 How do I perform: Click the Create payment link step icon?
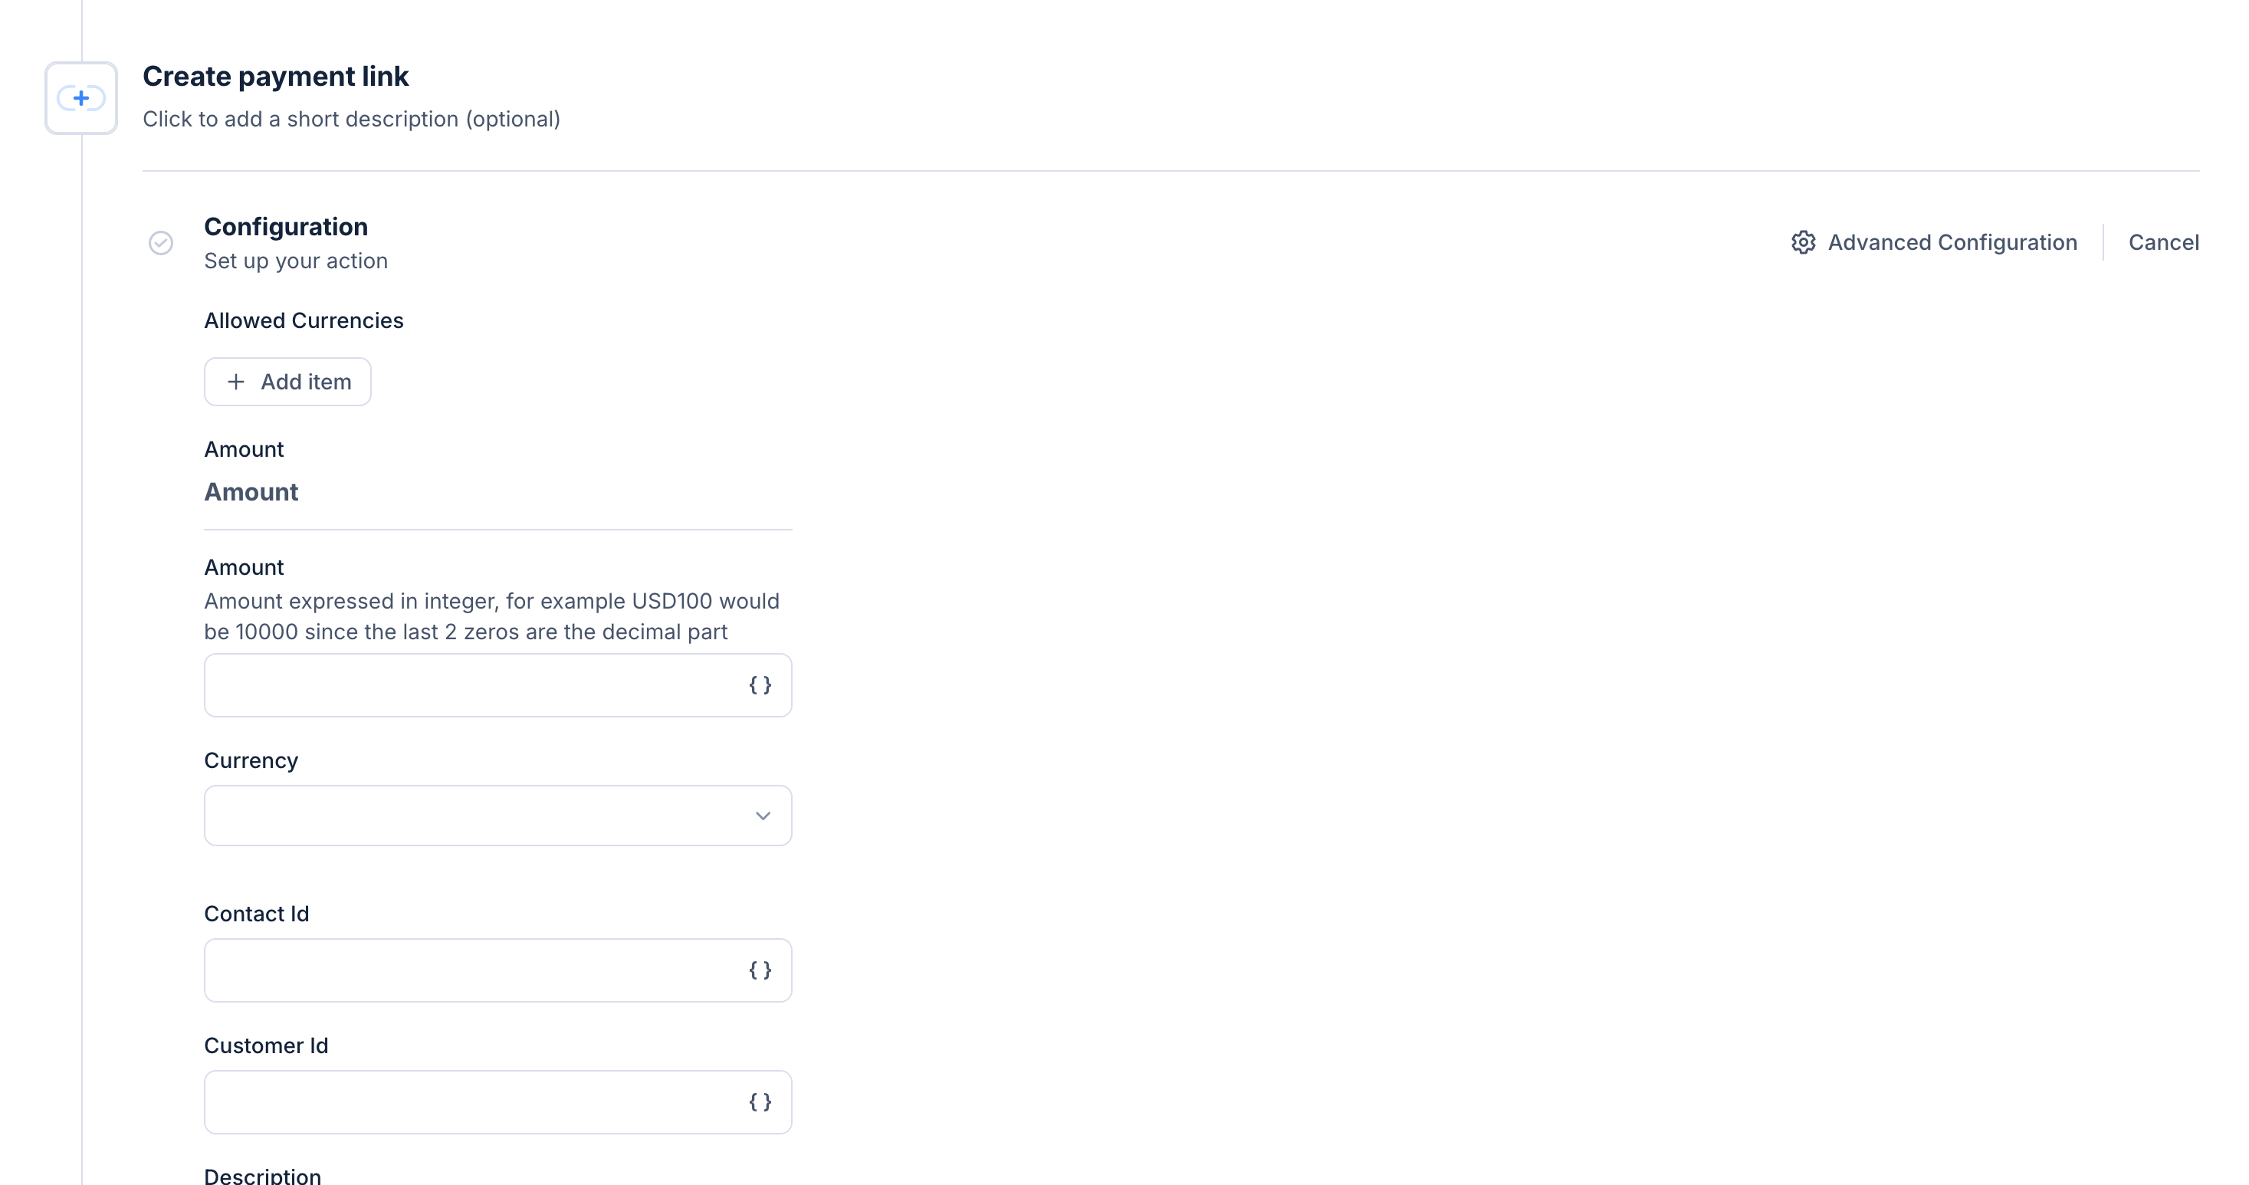pyautogui.click(x=81, y=98)
